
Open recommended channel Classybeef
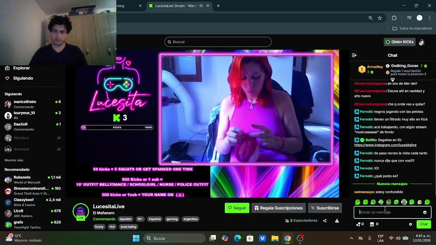coord(32,202)
